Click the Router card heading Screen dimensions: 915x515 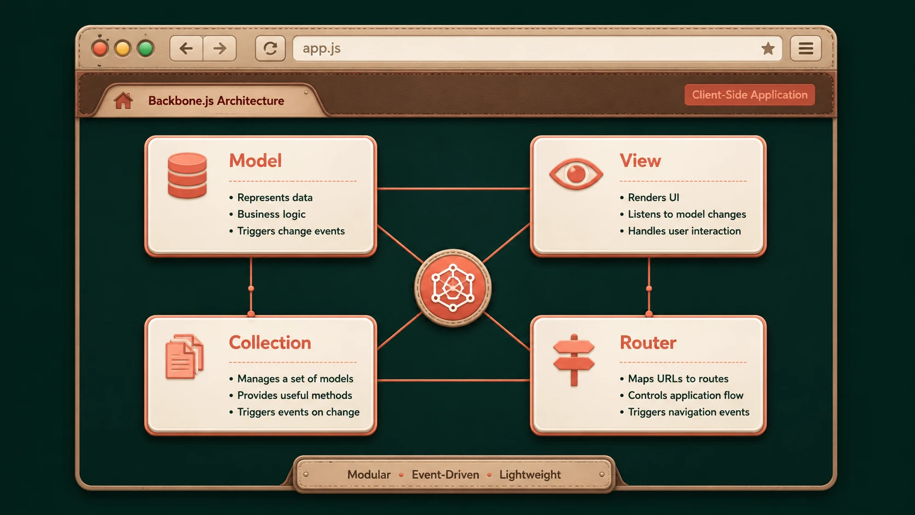click(648, 343)
